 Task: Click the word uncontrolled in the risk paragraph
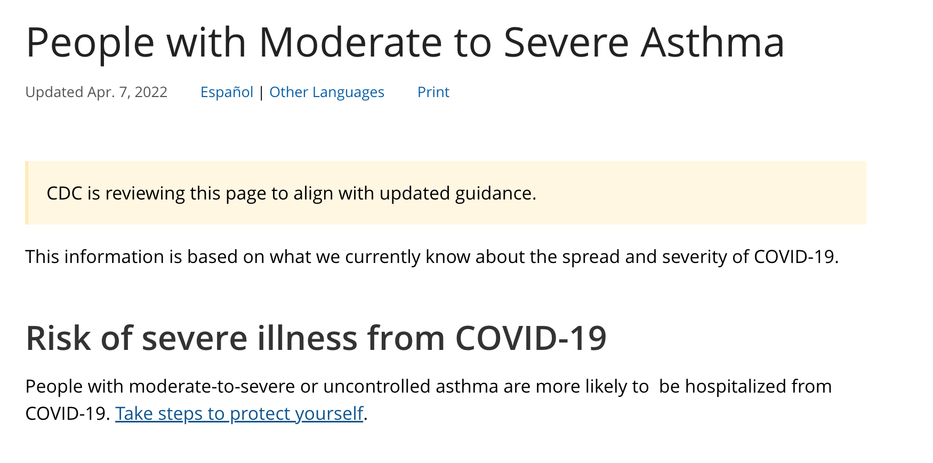pos(376,386)
